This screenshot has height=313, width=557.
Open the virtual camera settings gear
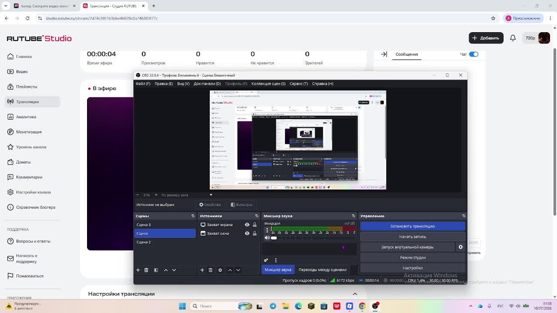click(460, 247)
